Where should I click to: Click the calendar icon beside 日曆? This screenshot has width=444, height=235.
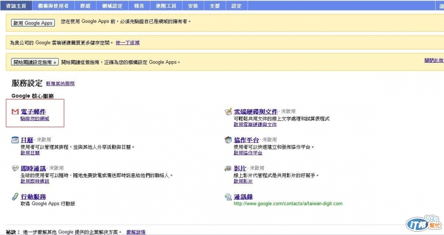tap(15, 140)
